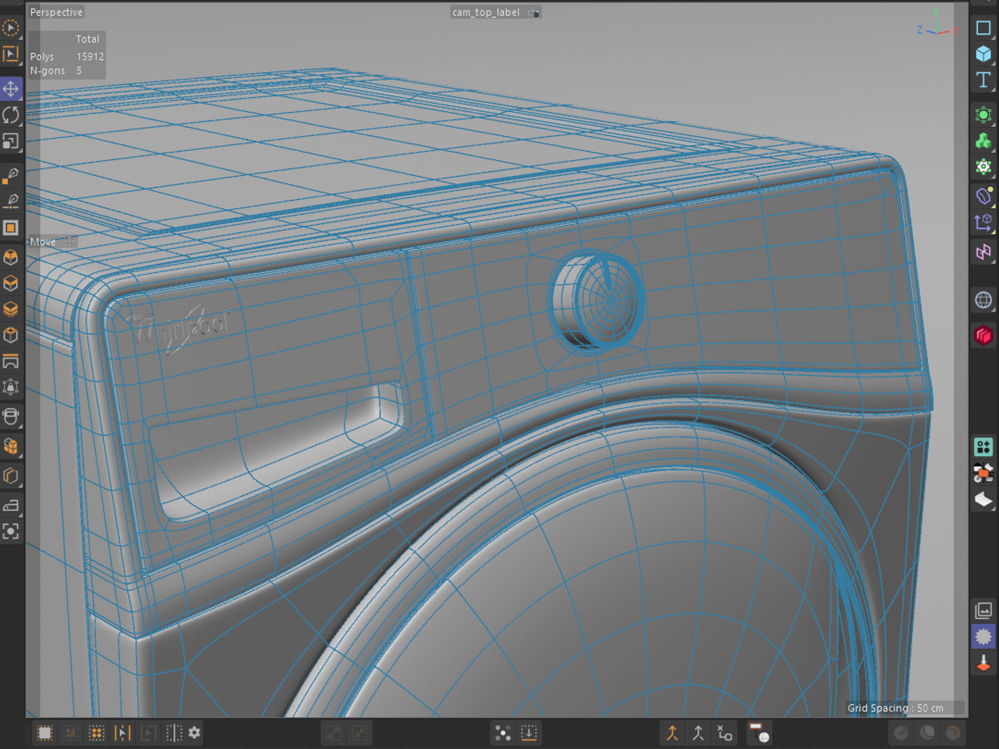The image size is (999, 749).
Task: Toggle the symmetry dashed line icon
Action: tap(174, 733)
